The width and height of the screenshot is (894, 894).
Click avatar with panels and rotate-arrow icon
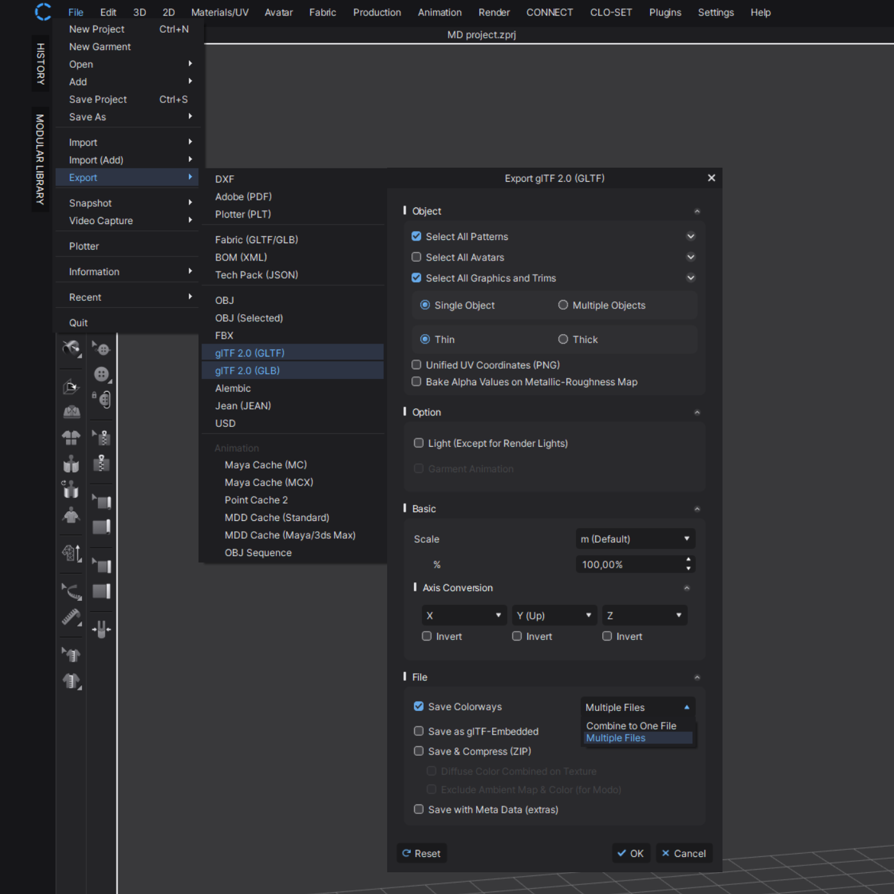(x=71, y=489)
